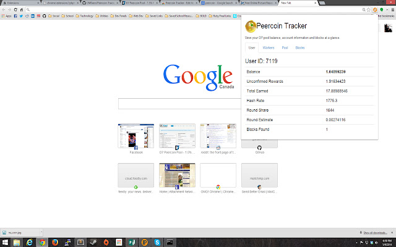Click the browser forward arrow

pos(9,10)
